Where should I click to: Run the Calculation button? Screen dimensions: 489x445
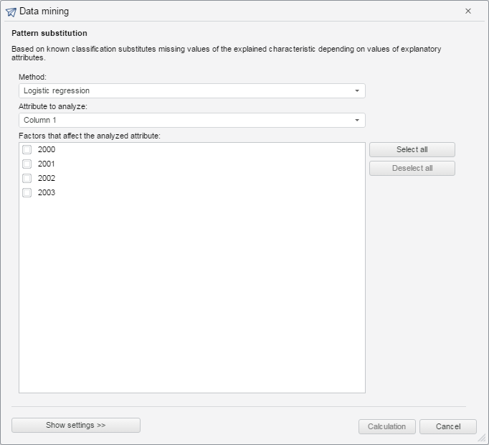coord(386,427)
